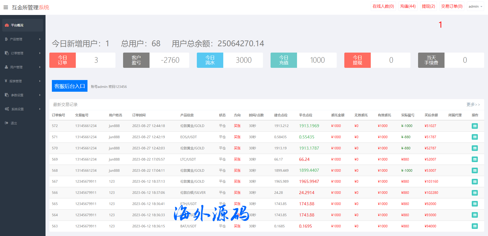The width and height of the screenshot is (488, 236).
Task: Expand the 报表管理 submenu arrow
Action: [40, 81]
